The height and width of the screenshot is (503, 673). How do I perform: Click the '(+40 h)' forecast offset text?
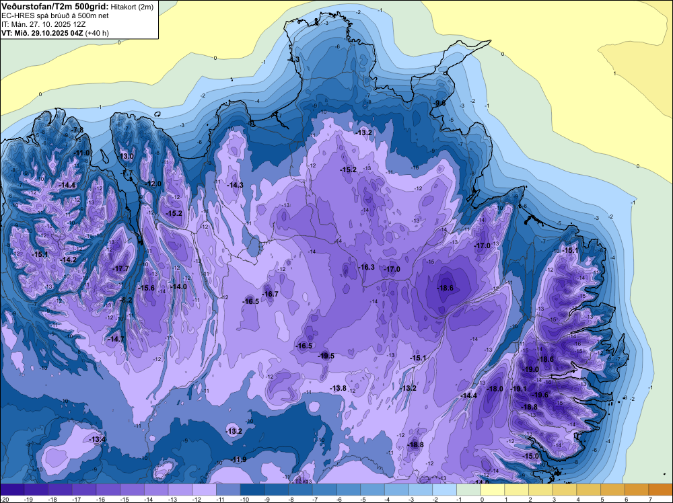(x=97, y=33)
